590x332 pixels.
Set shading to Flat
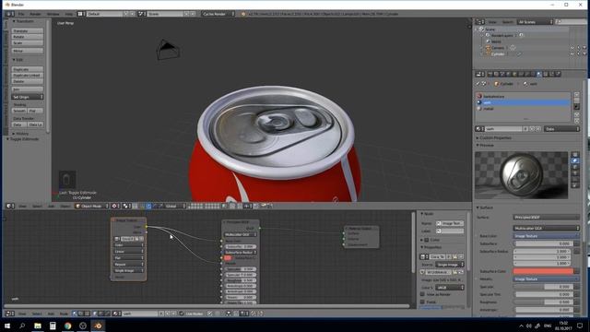pyautogui.click(x=35, y=111)
